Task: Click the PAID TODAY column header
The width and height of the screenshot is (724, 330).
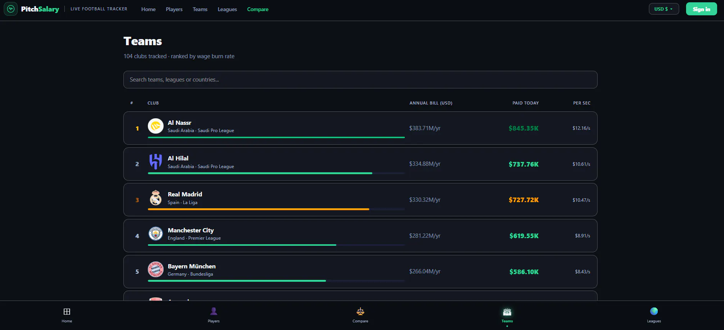Action: [x=526, y=103]
